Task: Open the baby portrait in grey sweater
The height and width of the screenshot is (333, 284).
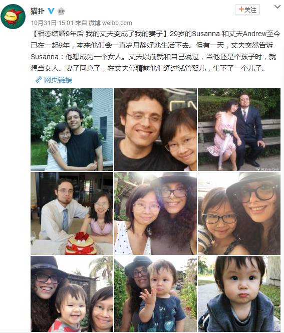Action: (239, 294)
